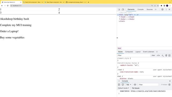Select the drawer Console tab

(125, 81)
